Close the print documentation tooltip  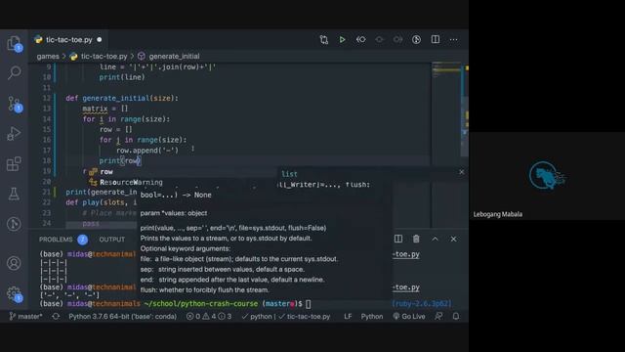(x=461, y=172)
